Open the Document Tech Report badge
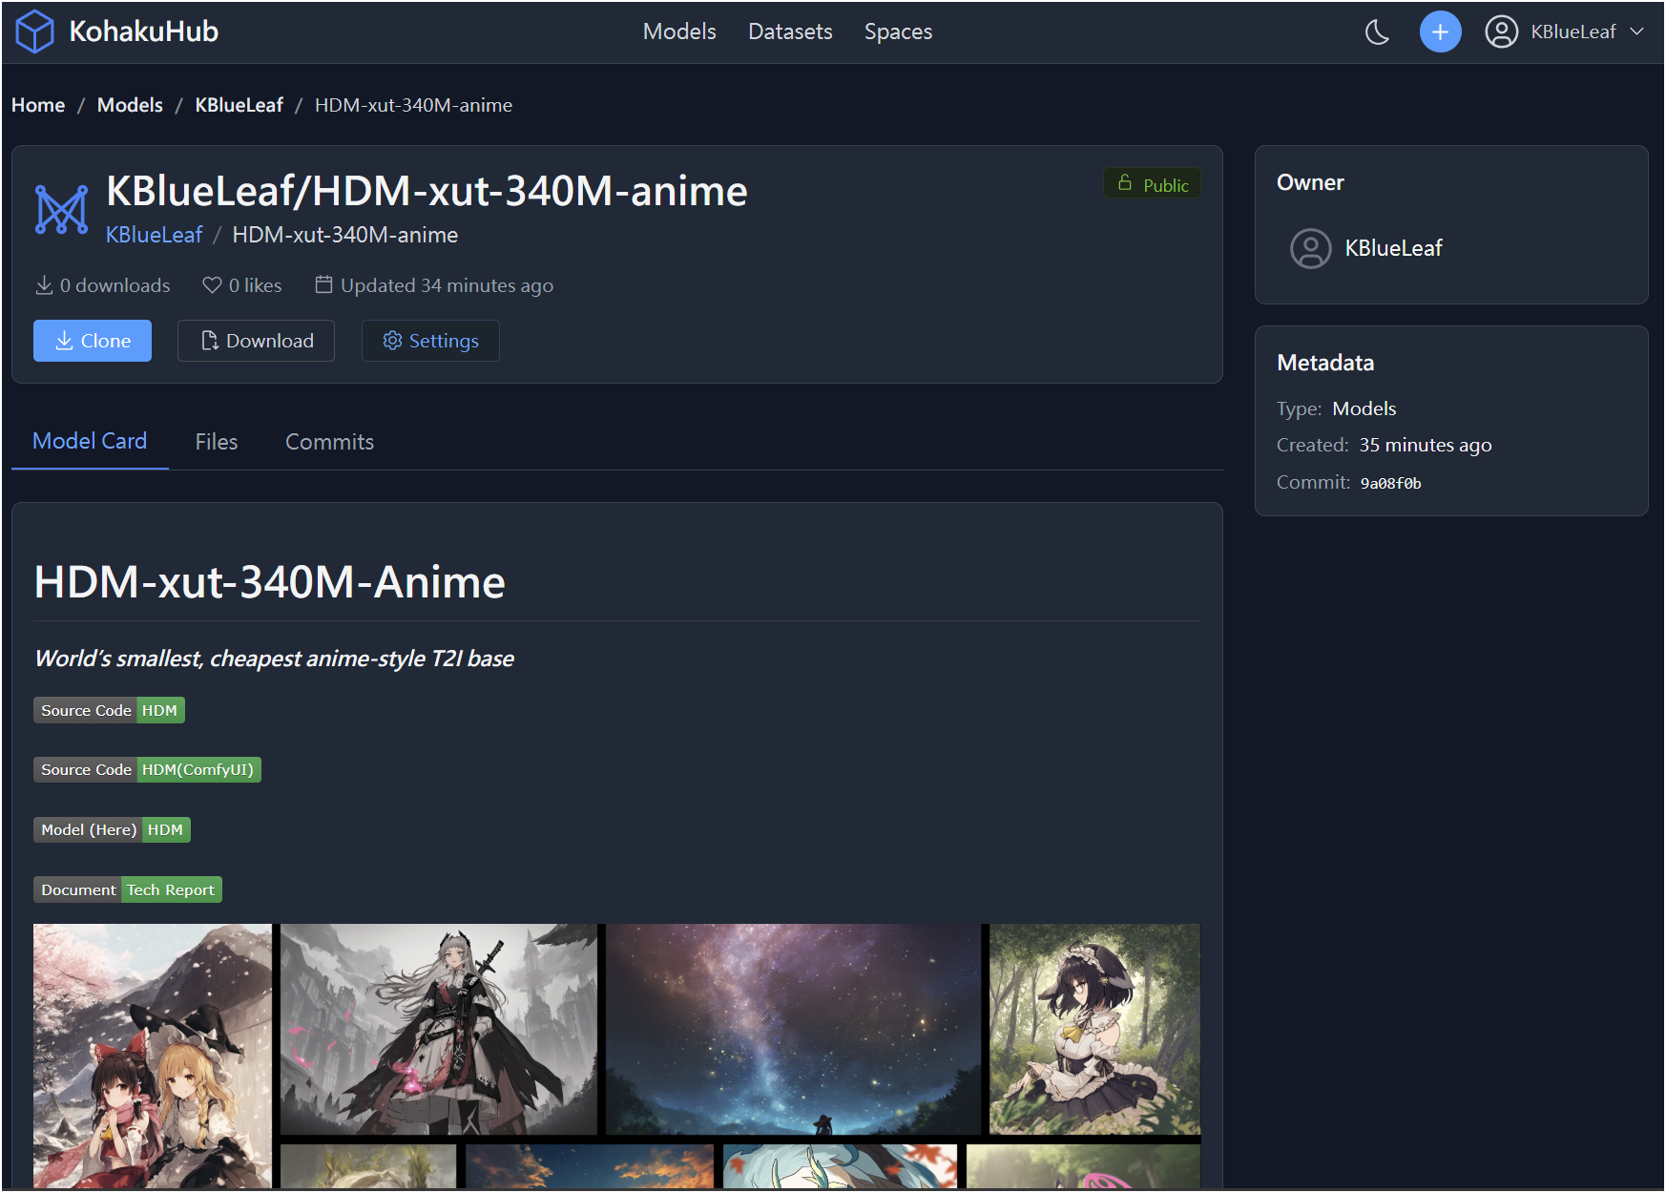Screen dimensions: 1666x1193 (128, 890)
